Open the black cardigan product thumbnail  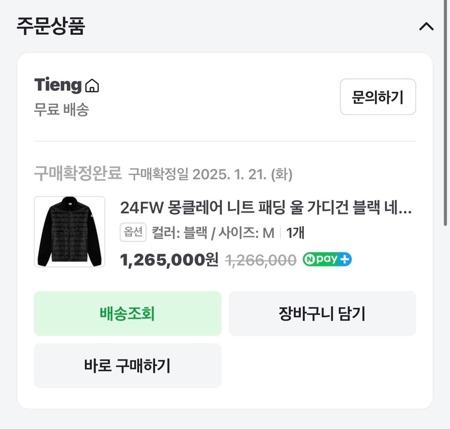pos(69,232)
